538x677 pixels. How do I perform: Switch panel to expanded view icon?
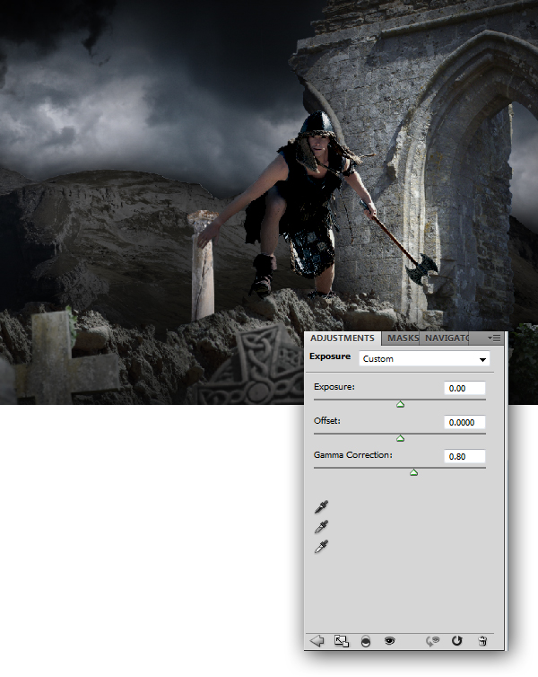(341, 641)
